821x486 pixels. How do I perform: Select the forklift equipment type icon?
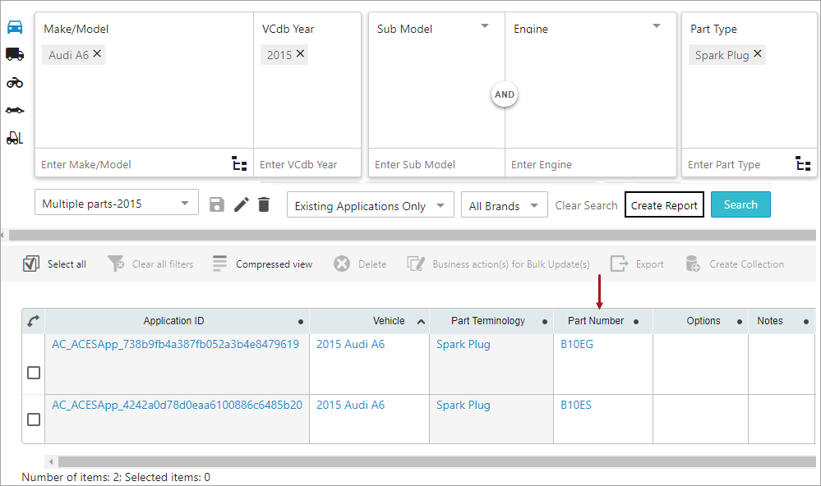click(15, 138)
